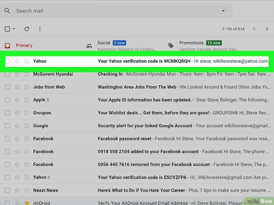Viewport: 274px width, 205px height.
Task: Switch to the Social tab
Action: pyautogui.click(x=104, y=43)
